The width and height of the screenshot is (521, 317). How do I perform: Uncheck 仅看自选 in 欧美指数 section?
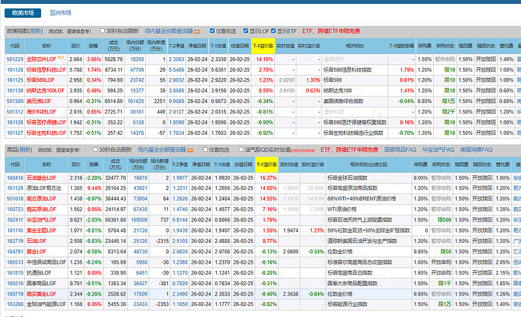click(x=212, y=31)
